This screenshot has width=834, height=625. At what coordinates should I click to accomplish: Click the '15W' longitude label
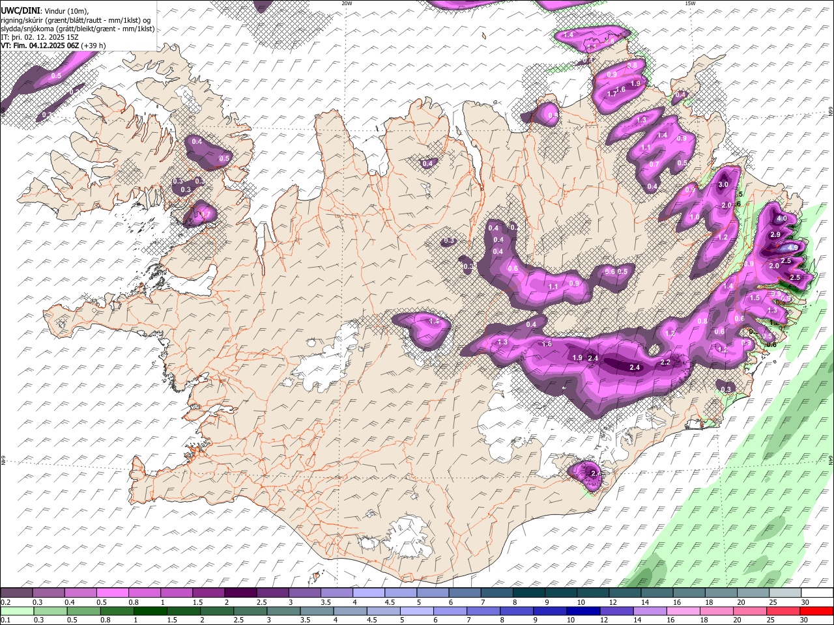(690, 3)
